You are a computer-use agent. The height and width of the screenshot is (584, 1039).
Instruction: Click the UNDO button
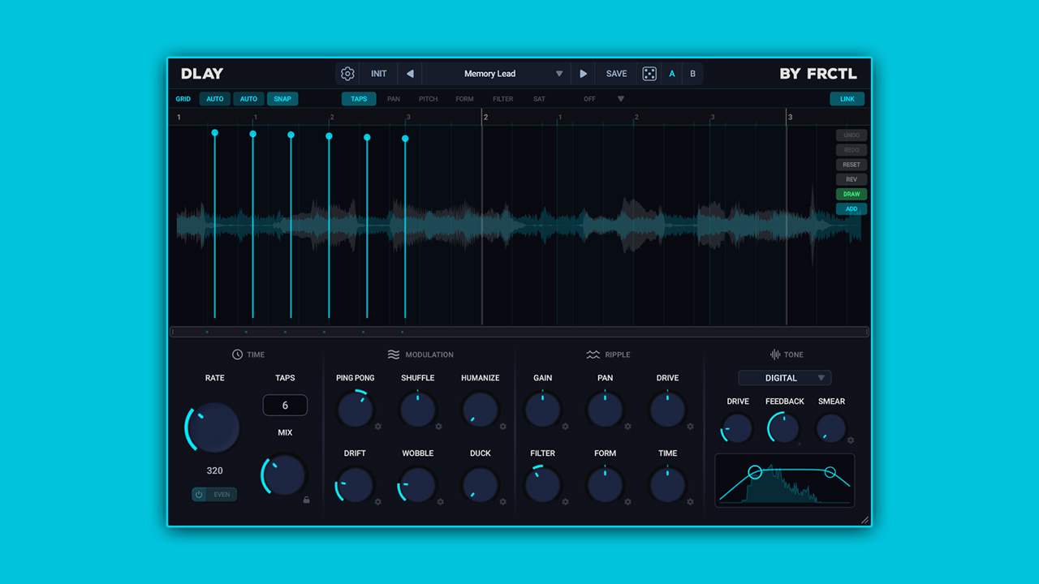[851, 135]
